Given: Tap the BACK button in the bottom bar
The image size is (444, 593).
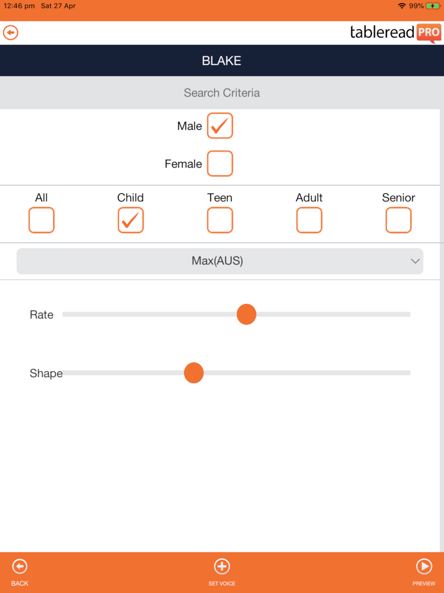Looking at the screenshot, I should click(x=20, y=573).
